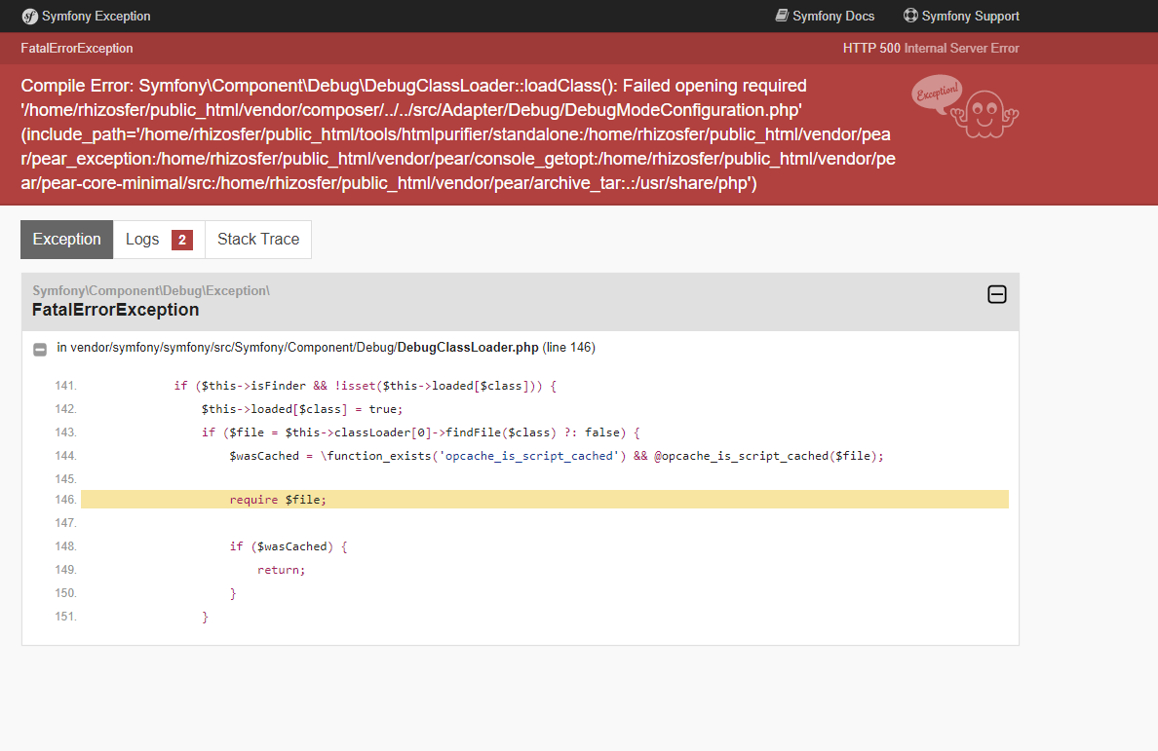Open the Stack Trace tab
The image size is (1158, 751).
(258, 239)
